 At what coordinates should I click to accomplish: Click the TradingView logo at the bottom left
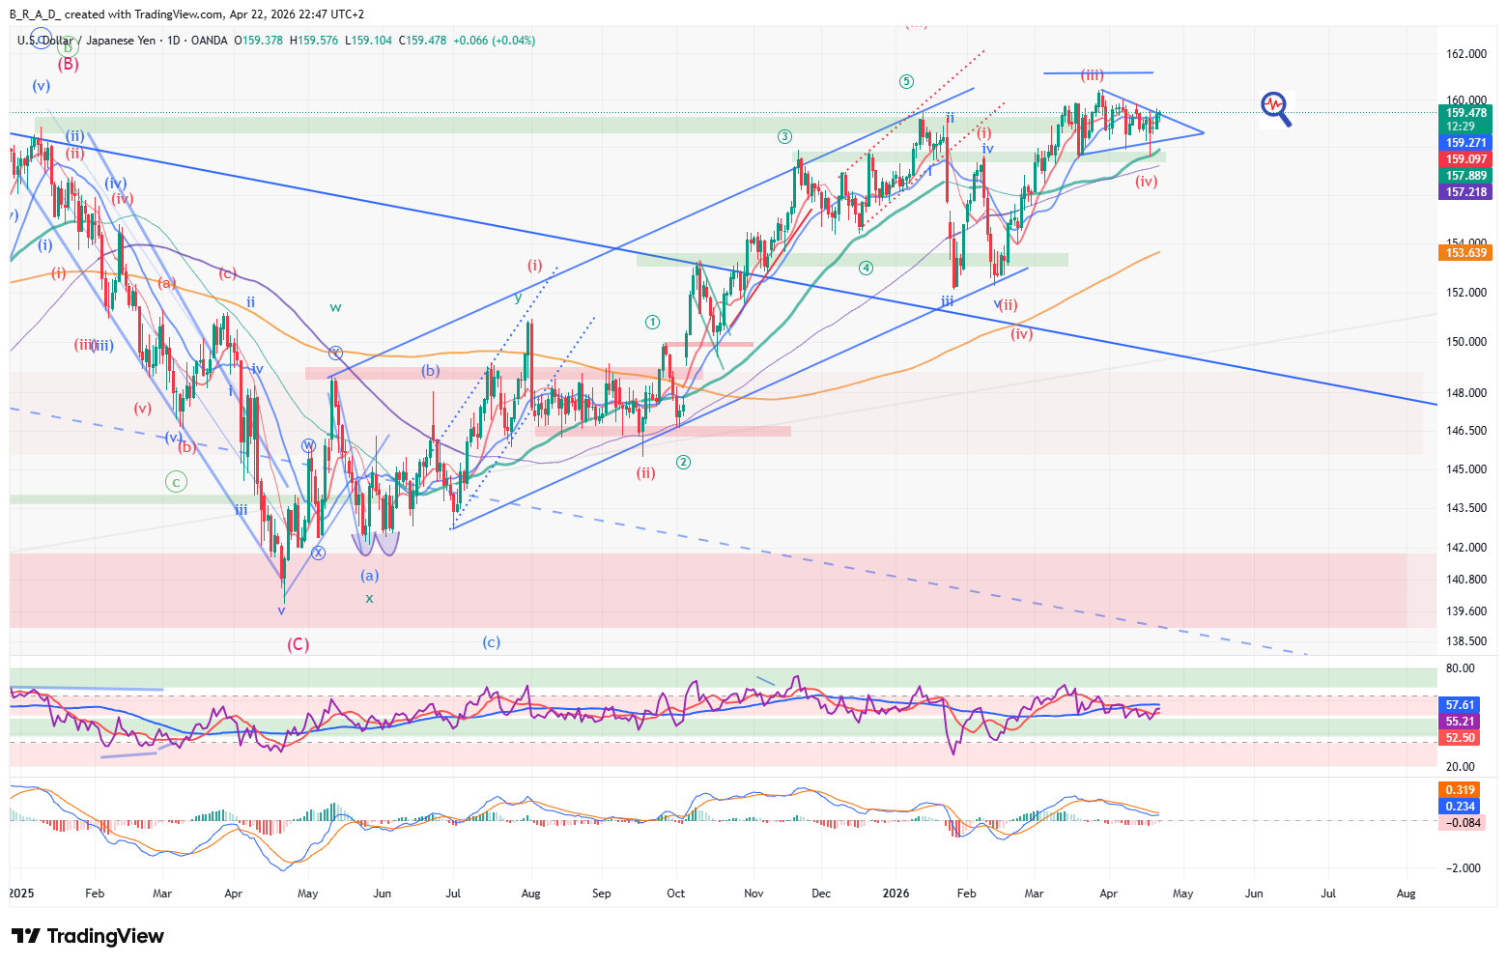point(88,936)
